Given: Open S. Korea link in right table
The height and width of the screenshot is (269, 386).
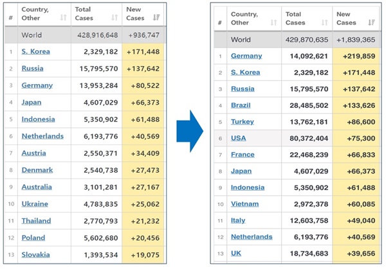Looking at the screenshot, I should pyautogui.click(x=246, y=73).
